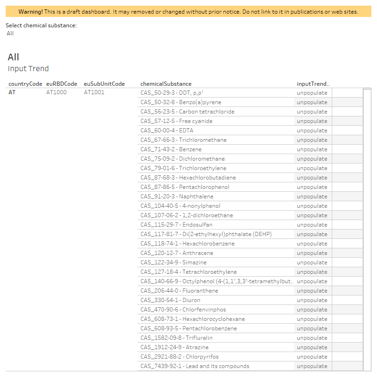377x377 pixels.
Task: Select the euRBDCode column header
Action: click(62, 84)
